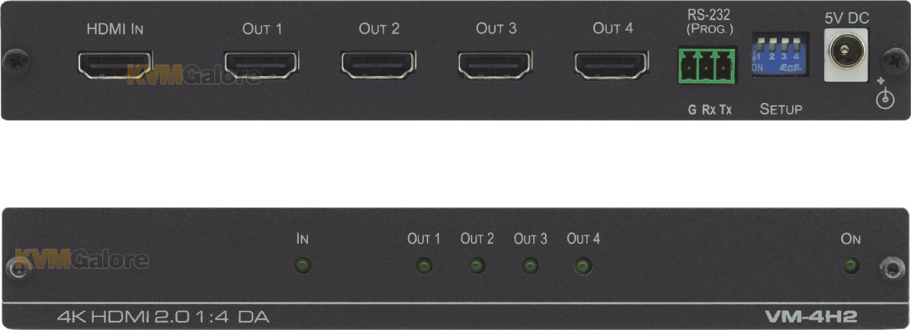This screenshot has width=911, height=330.
Task: Click the HDMI In port
Action: pyautogui.click(x=115, y=65)
